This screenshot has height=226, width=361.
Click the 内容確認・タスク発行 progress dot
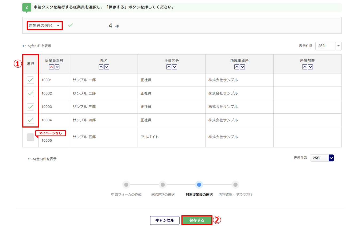pyautogui.click(x=235, y=185)
